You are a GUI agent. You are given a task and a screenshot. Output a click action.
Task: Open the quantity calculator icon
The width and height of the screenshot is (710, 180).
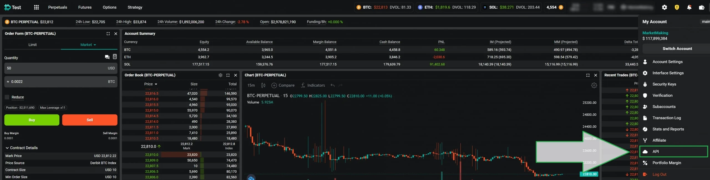pos(115,57)
